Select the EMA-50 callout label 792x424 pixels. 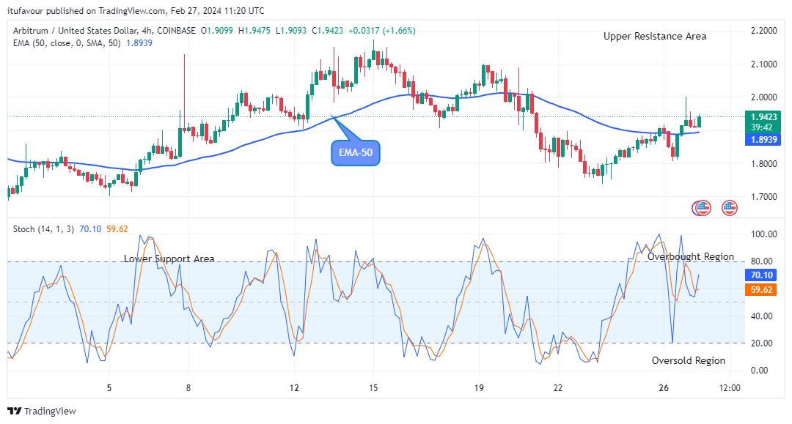click(x=356, y=153)
